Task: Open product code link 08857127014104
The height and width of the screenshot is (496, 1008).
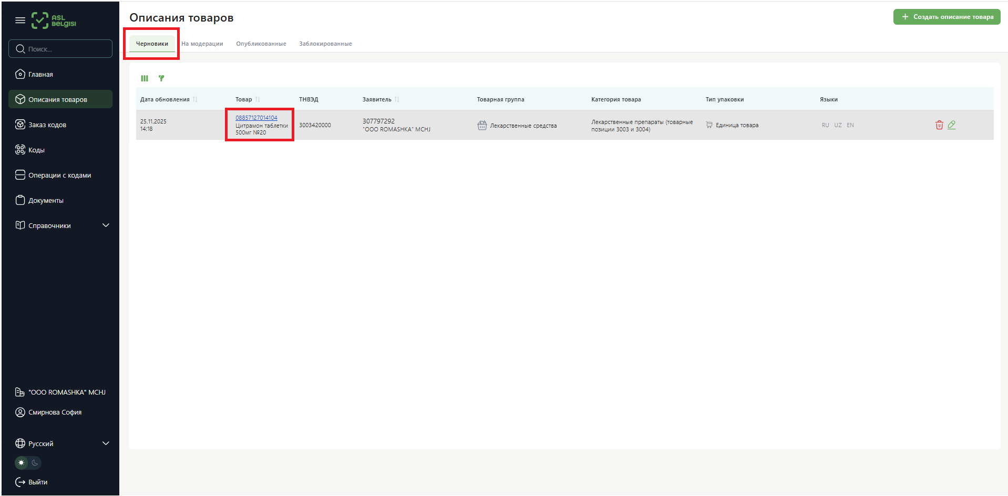Action: tap(256, 118)
